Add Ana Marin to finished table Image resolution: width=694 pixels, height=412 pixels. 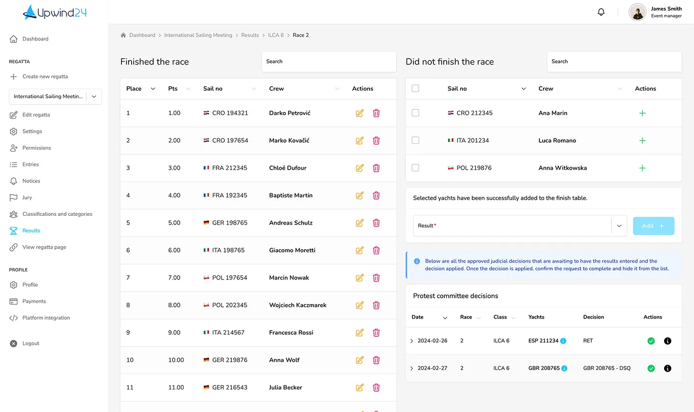tap(642, 113)
